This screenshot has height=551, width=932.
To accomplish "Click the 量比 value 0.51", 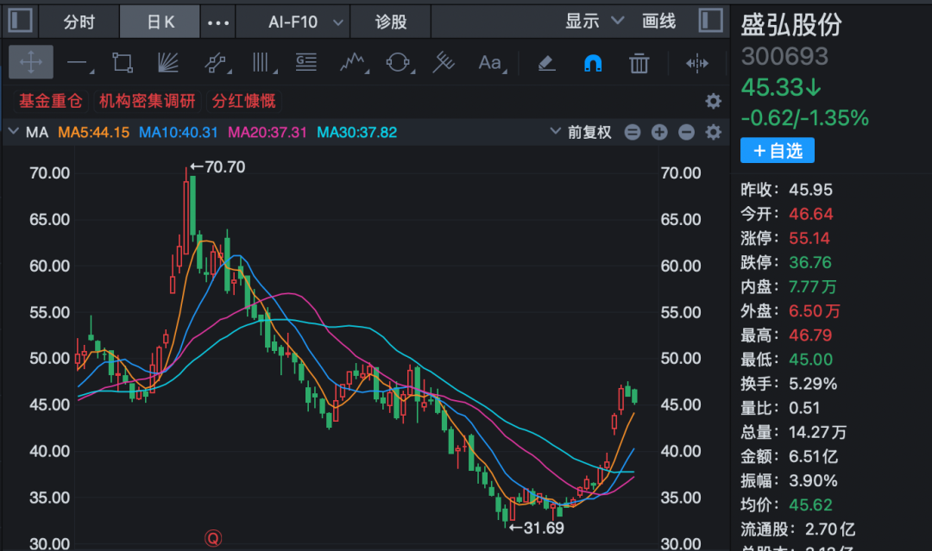I will (804, 409).
